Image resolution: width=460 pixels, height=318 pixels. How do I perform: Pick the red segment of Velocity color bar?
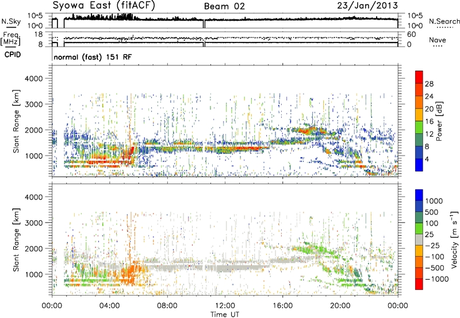[x=419, y=284]
